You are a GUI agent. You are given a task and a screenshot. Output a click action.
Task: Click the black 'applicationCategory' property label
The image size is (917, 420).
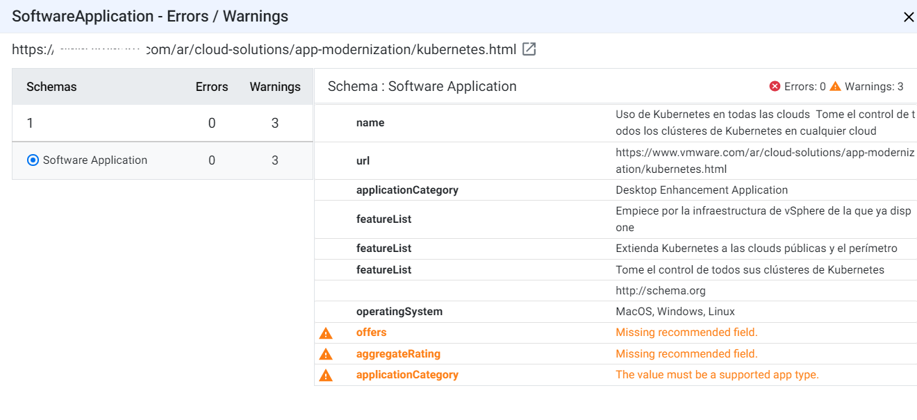[x=407, y=190]
